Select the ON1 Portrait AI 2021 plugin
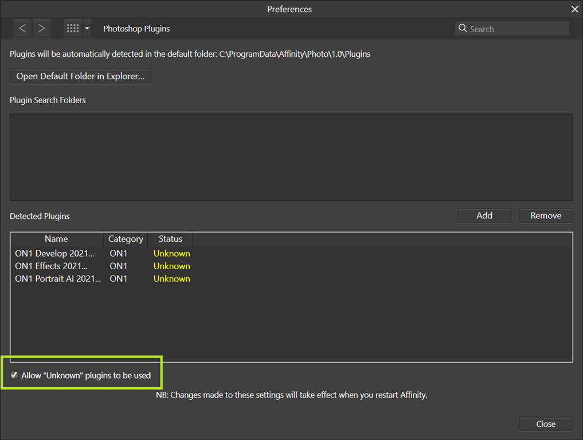583x440 pixels. tap(57, 278)
